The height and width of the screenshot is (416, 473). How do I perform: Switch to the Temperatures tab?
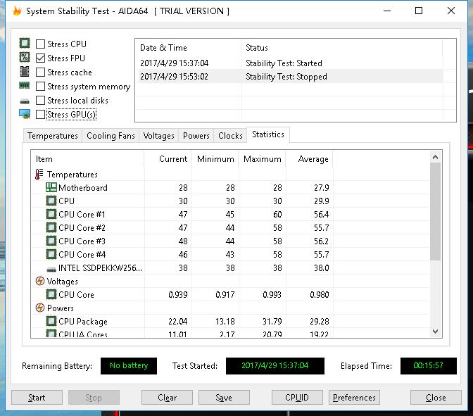coord(53,136)
